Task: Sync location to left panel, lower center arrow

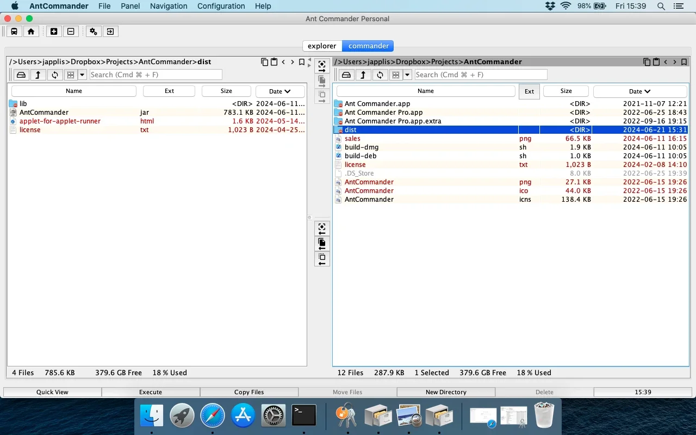Action: (322, 229)
